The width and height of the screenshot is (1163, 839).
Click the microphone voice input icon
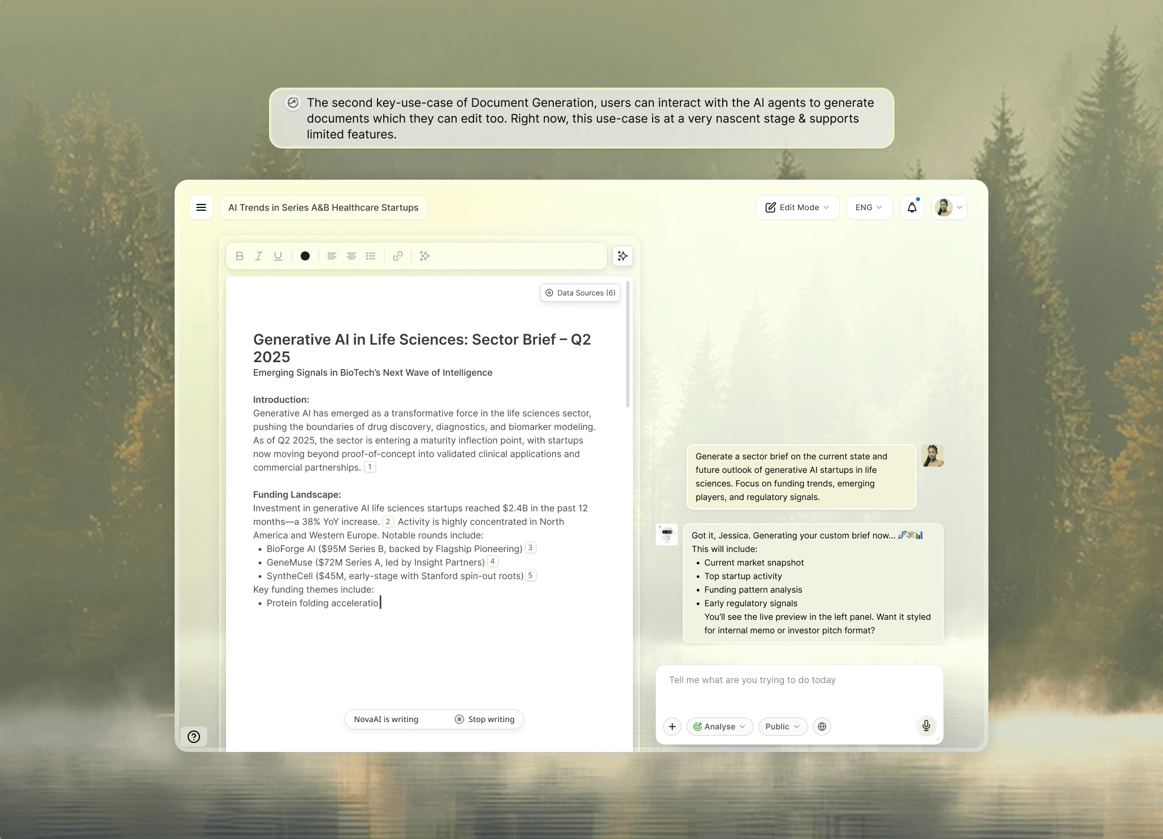coord(926,725)
